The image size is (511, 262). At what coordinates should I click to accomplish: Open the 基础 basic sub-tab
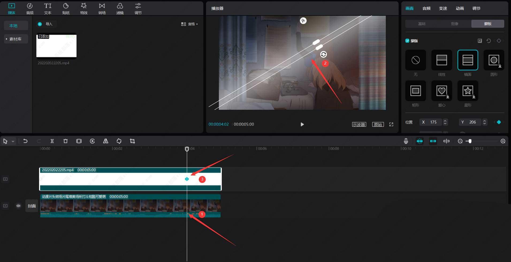422,24
